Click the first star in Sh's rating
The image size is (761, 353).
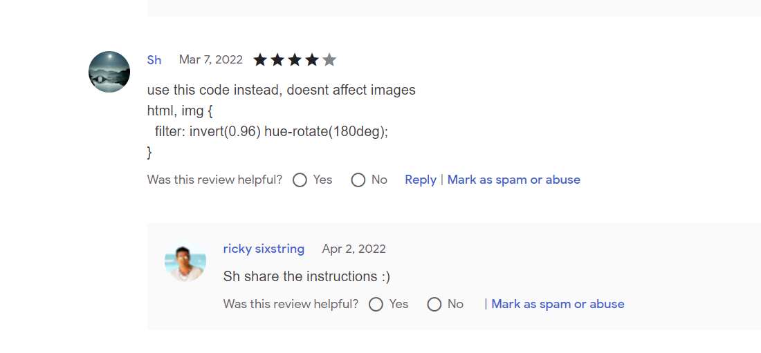pos(260,60)
